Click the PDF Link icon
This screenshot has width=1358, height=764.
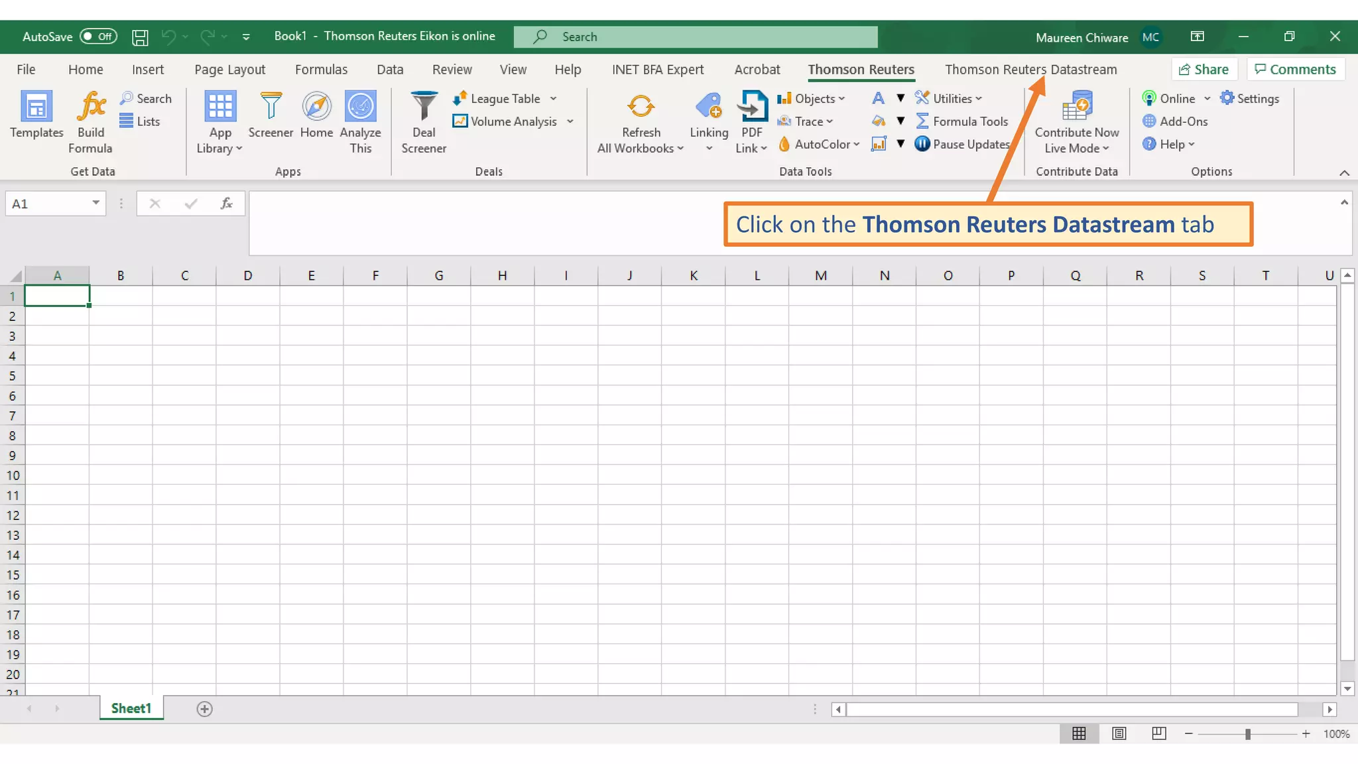click(x=753, y=106)
